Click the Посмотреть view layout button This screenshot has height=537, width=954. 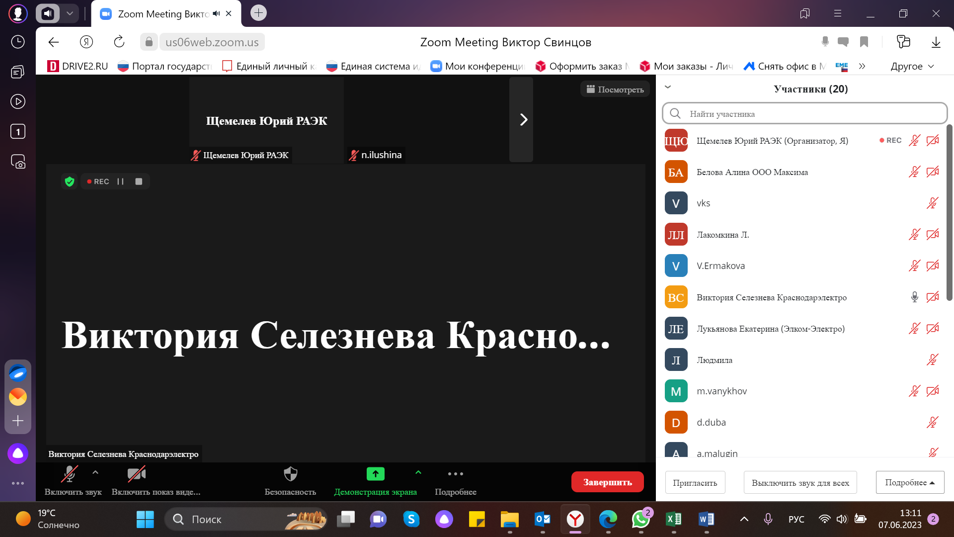click(615, 89)
